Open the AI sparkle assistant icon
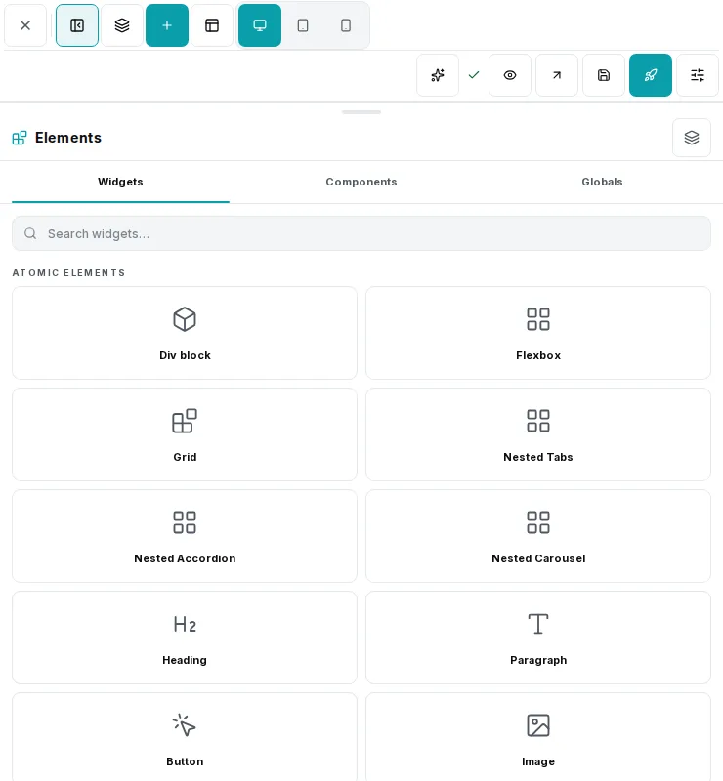This screenshot has width=723, height=781. point(438,75)
